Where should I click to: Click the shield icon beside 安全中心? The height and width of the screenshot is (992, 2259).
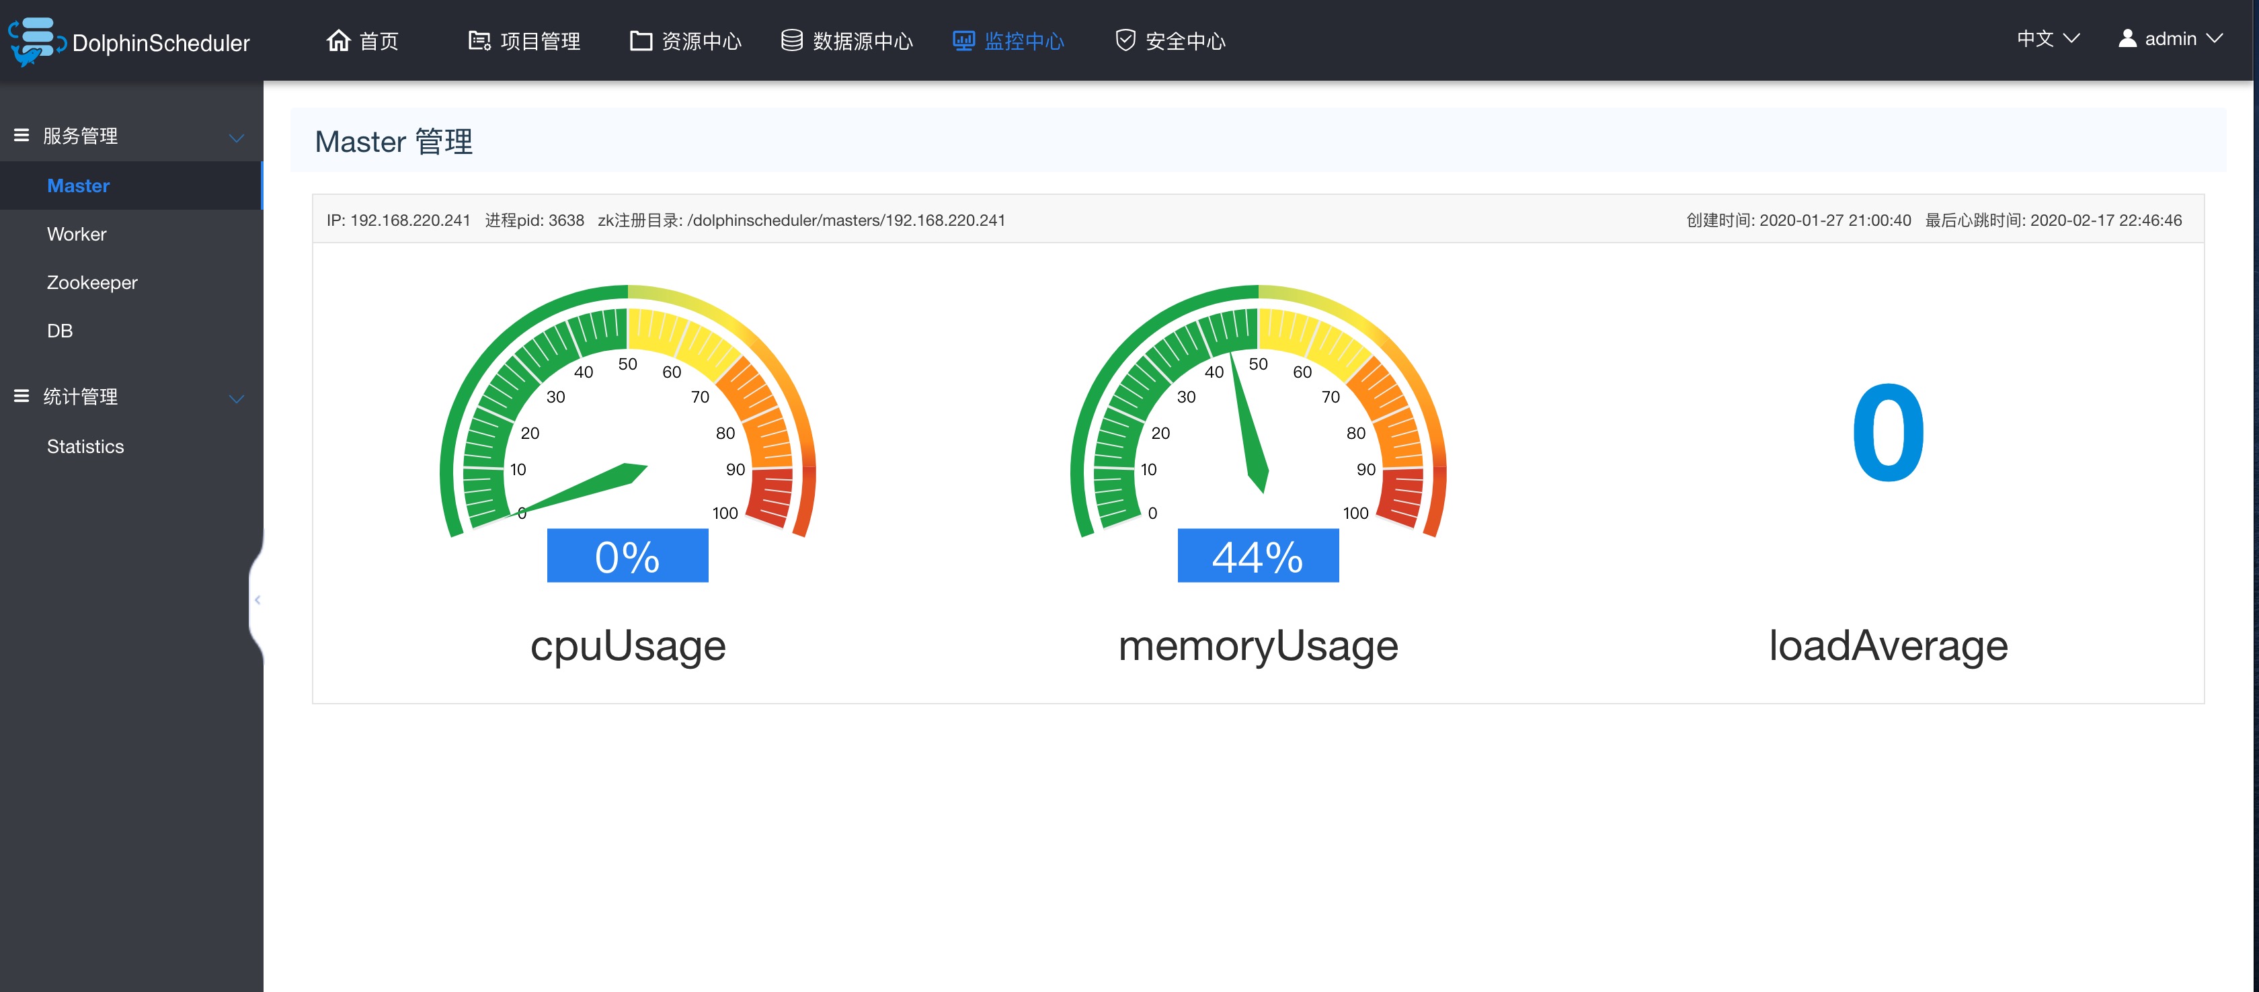coord(1125,40)
